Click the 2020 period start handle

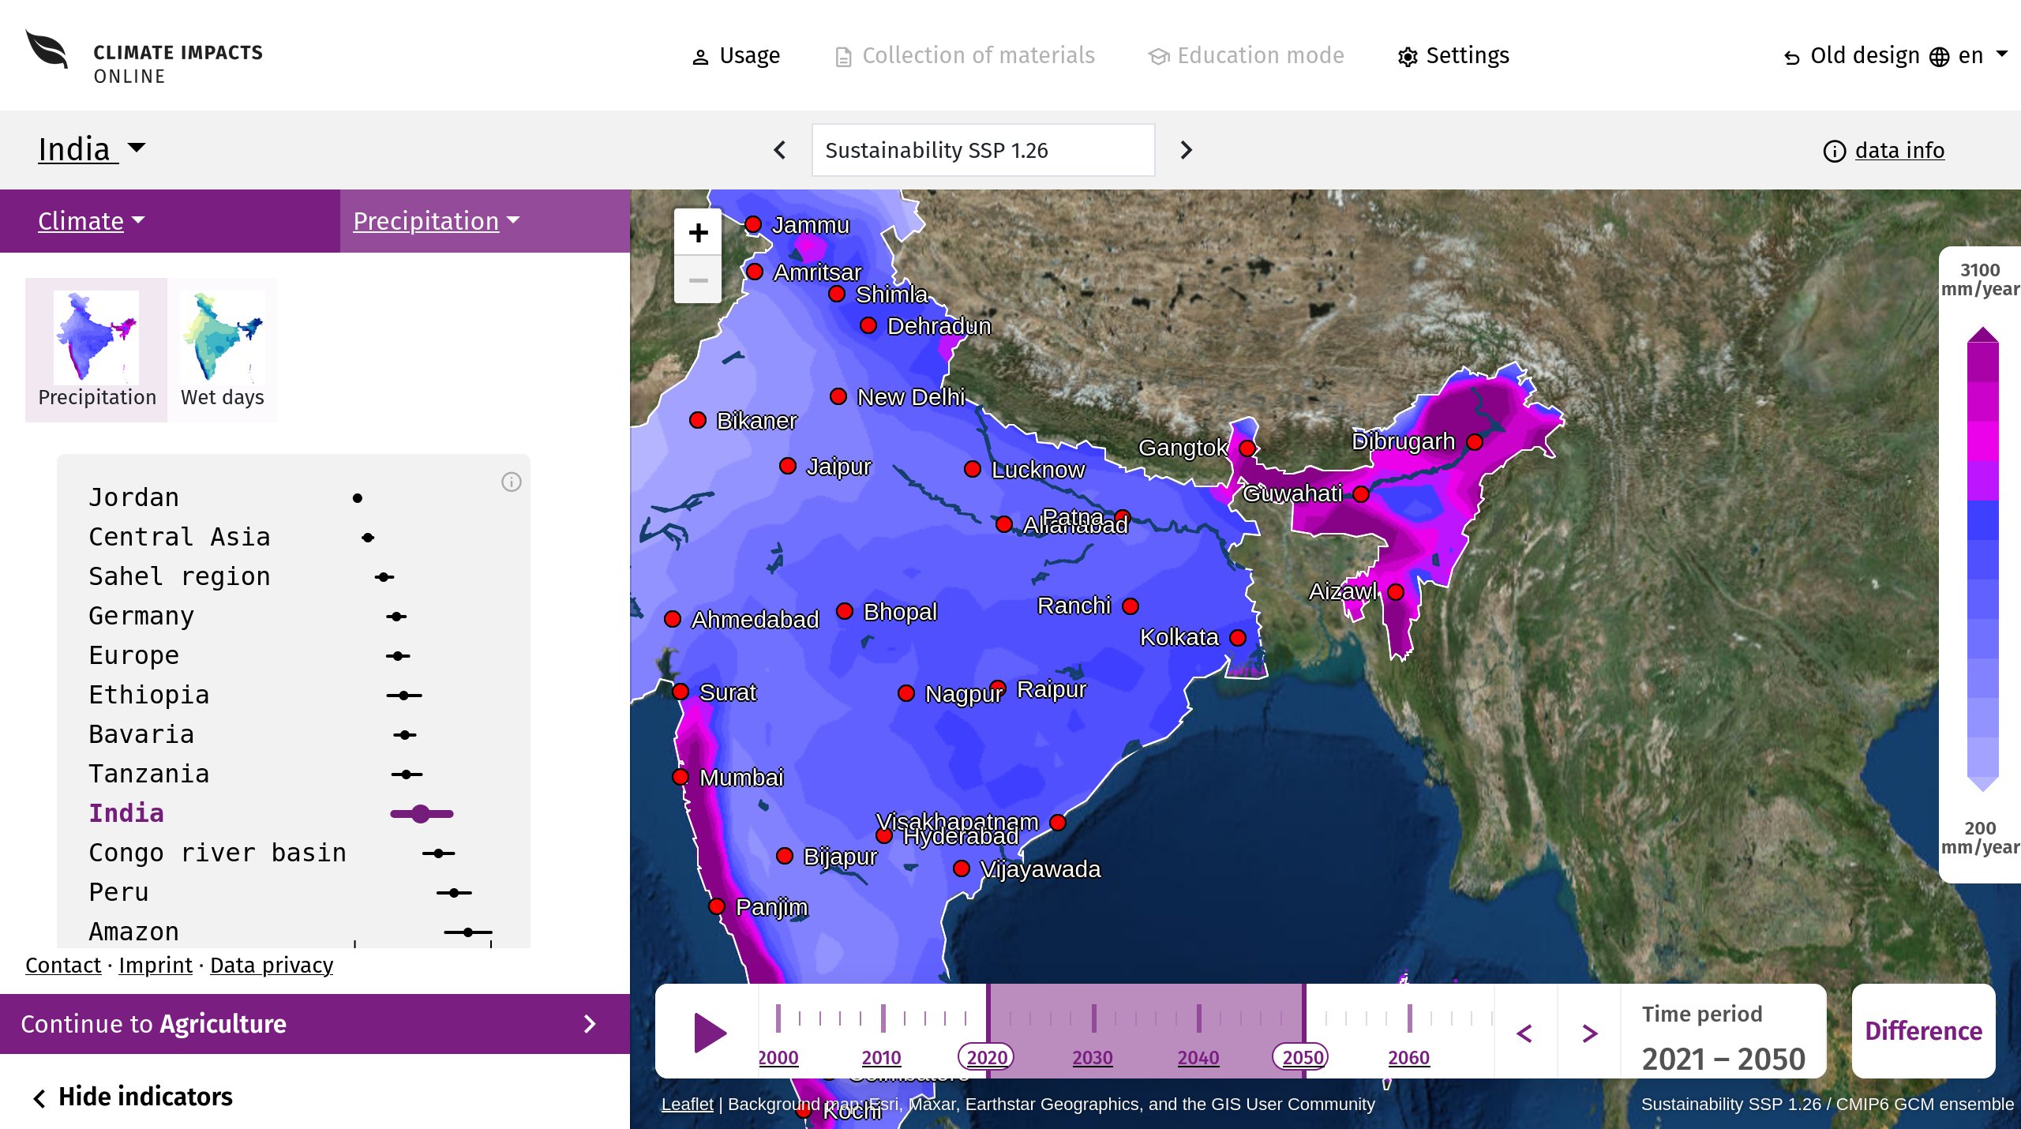point(986,1056)
